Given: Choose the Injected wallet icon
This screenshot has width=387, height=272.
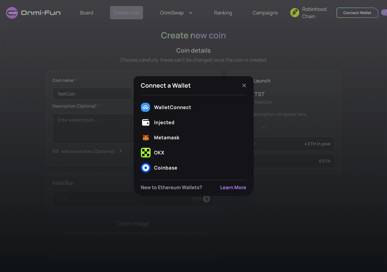Looking at the screenshot, I should tap(145, 122).
